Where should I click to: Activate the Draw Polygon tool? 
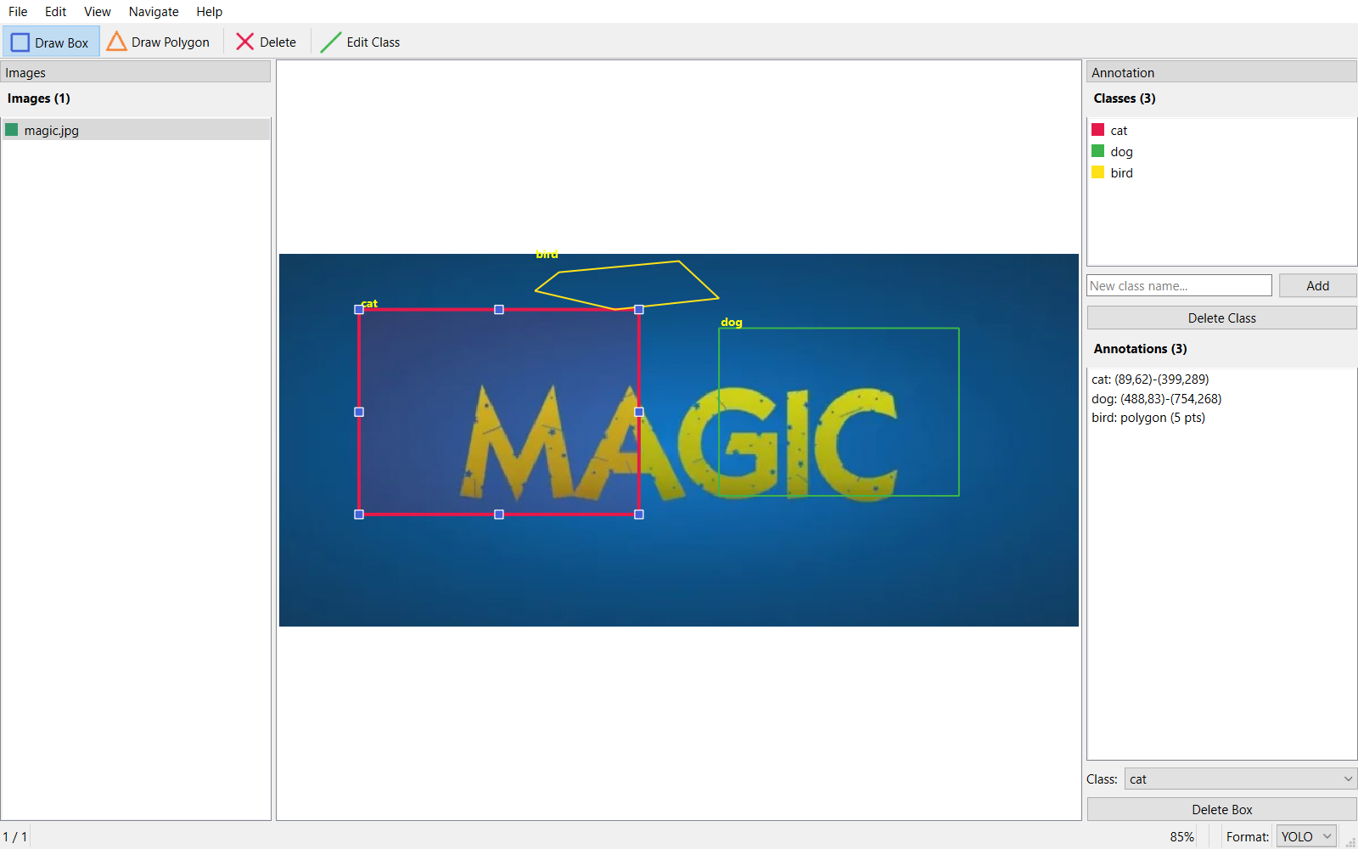click(159, 42)
